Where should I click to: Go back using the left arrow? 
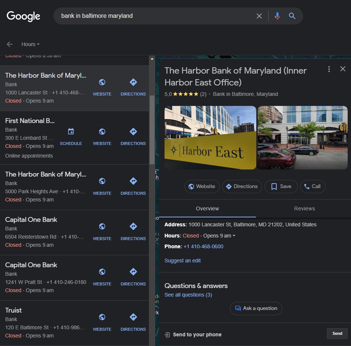pos(10,44)
